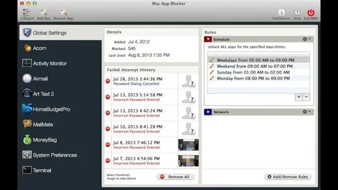
Task: Select the MailMate app entry
Action: 60,124
